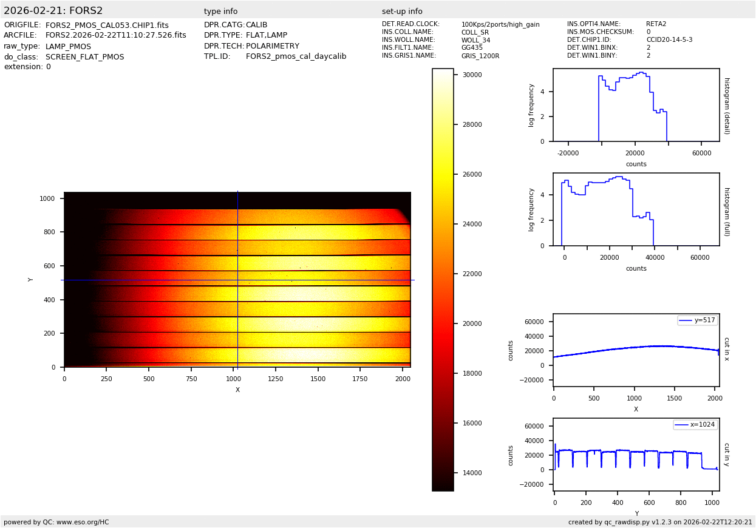
Task: Select the histogram (detail) plot
Action: click(x=636, y=105)
